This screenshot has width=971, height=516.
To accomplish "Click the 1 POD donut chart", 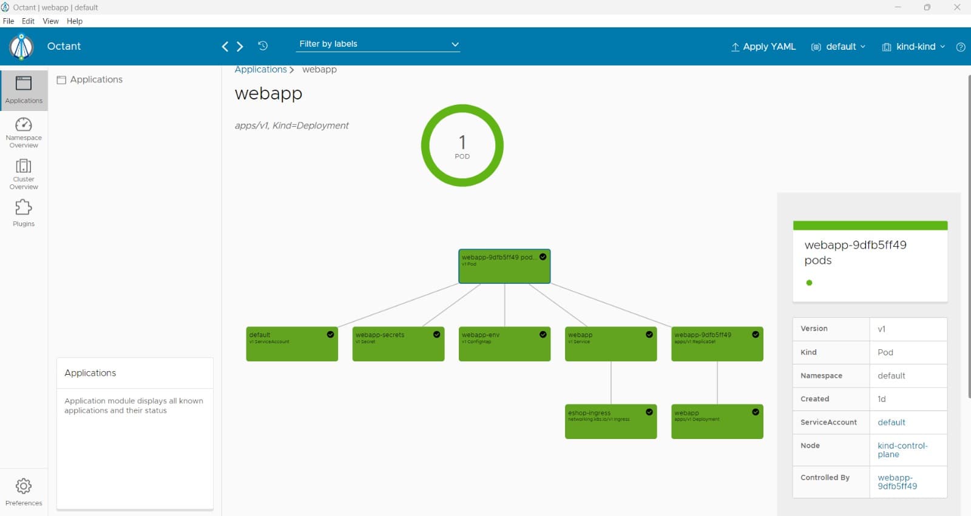I will (x=462, y=146).
